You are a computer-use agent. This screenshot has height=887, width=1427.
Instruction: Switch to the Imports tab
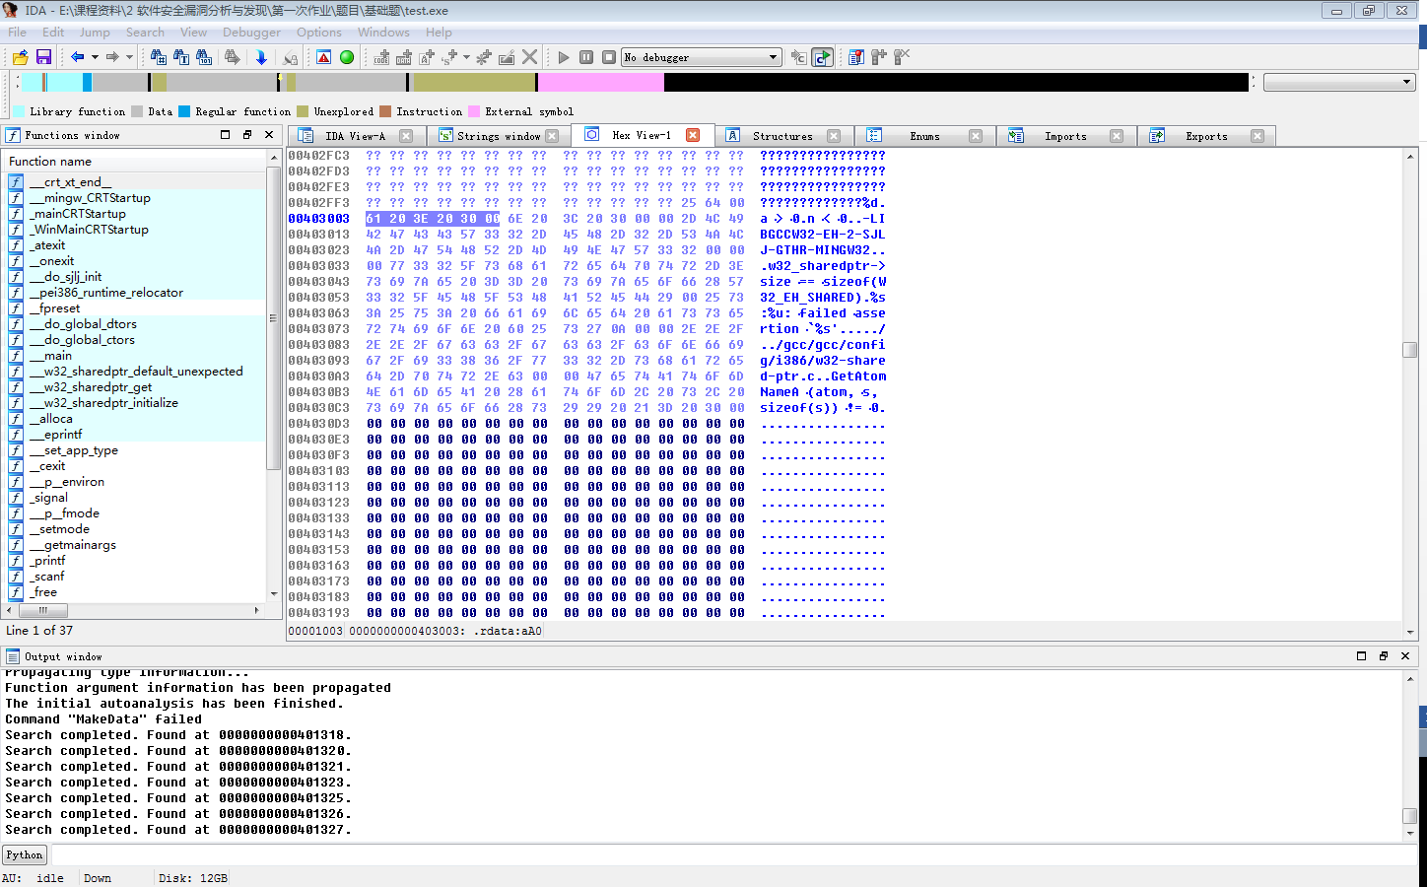coord(1065,136)
